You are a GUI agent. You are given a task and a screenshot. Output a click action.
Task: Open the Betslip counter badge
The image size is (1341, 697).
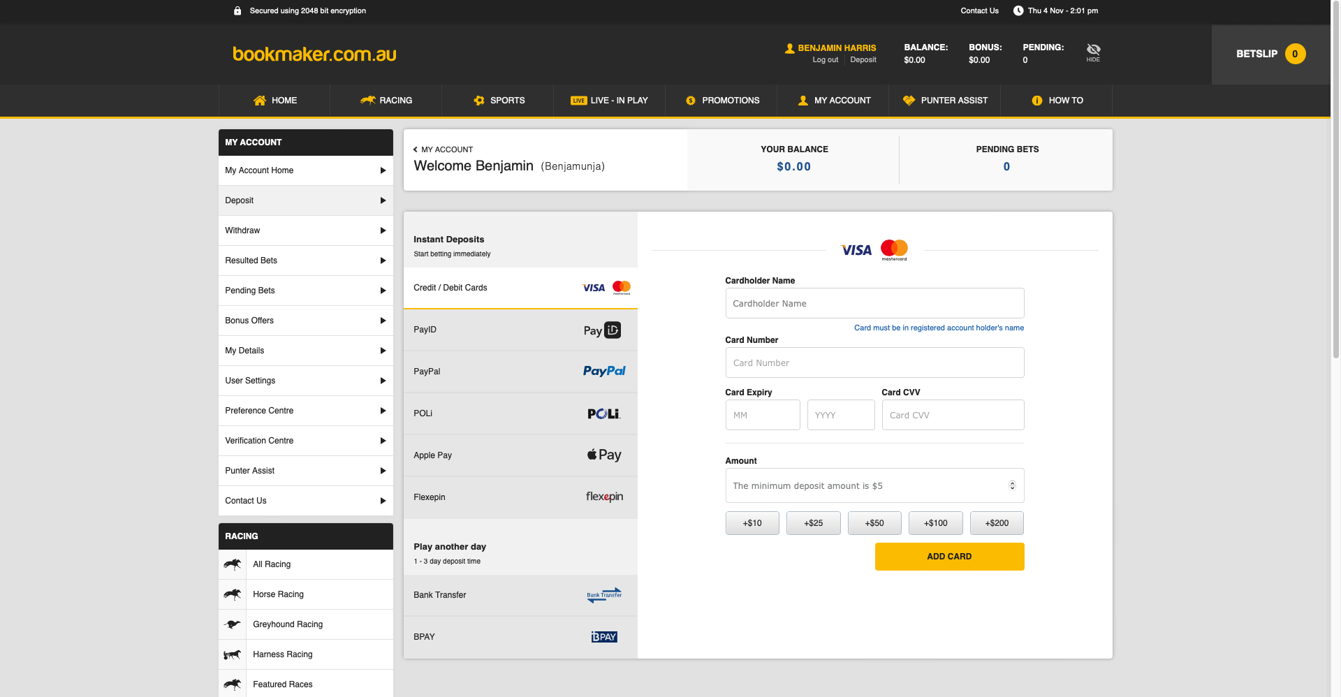[1295, 54]
